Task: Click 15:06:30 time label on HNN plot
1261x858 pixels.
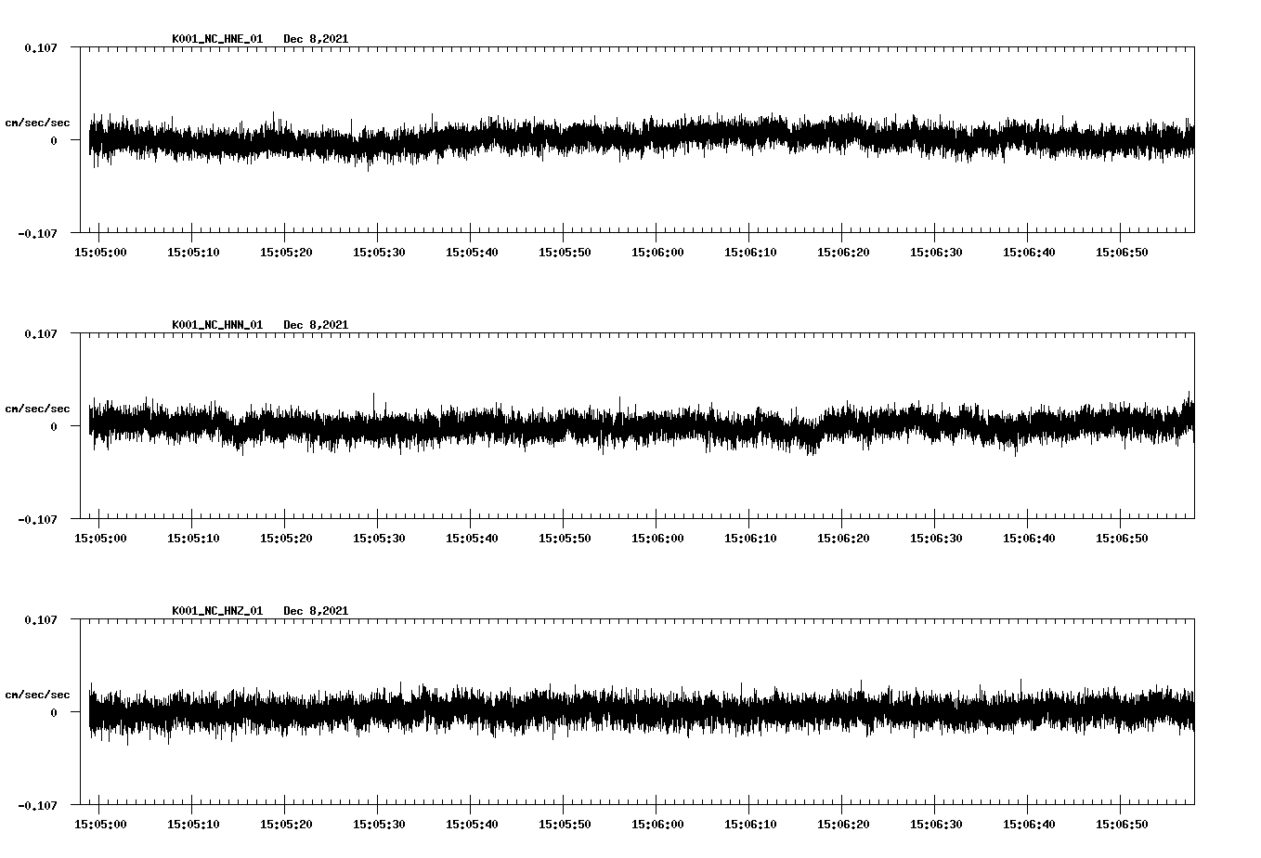Action: [936, 539]
